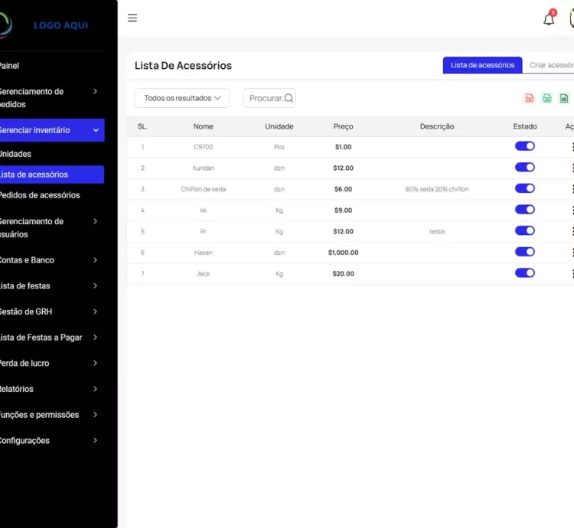Expand the Contas e Banco menu
The height and width of the screenshot is (528, 574).
click(x=50, y=260)
